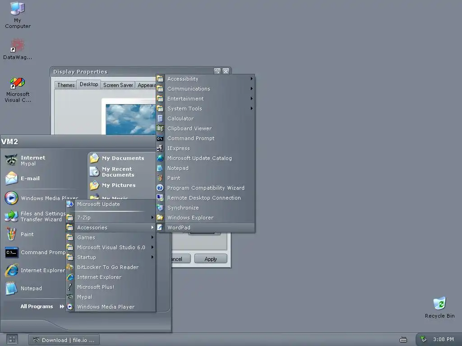Expand the Entertainment submenu

[205, 99]
